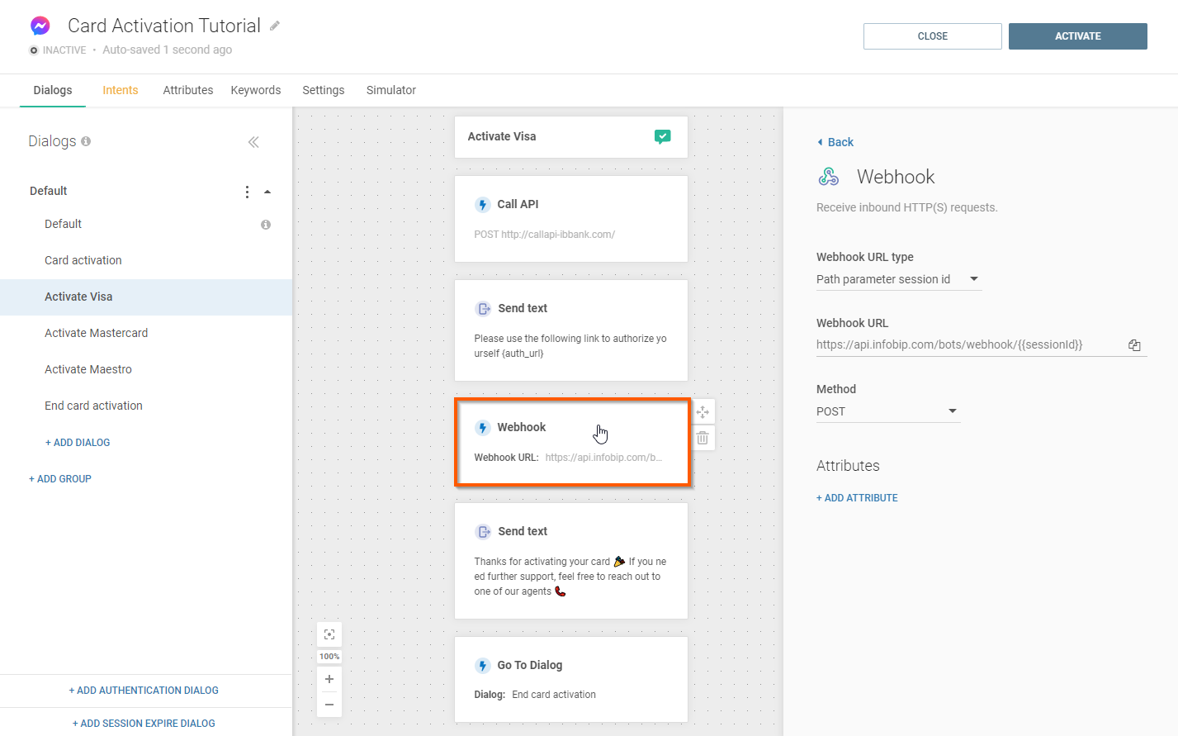Copy the Webhook URL using the copy icon

[x=1134, y=345]
